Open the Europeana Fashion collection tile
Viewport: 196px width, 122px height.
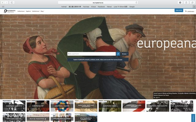coord(62,106)
